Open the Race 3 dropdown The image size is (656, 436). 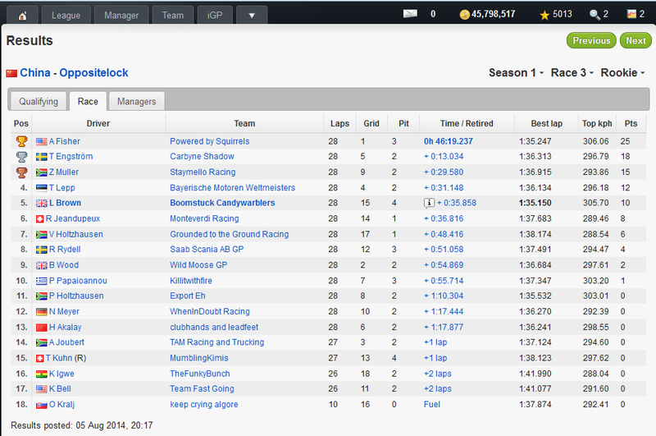pos(572,73)
